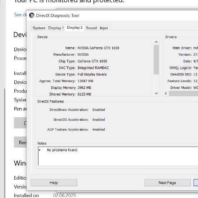The image size is (198, 198).
Task: Click the Device panel vertical scrollbar thumb
Action: [x=156, y=60]
